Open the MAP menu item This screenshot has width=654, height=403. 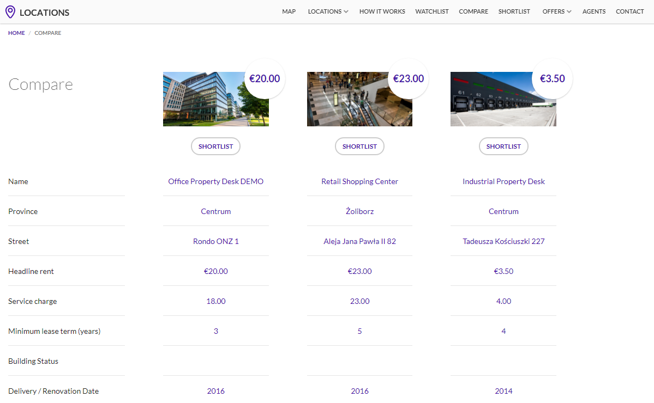289,11
